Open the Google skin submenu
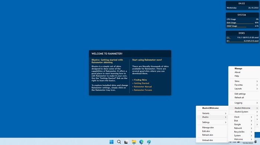 click(x=241, y=125)
